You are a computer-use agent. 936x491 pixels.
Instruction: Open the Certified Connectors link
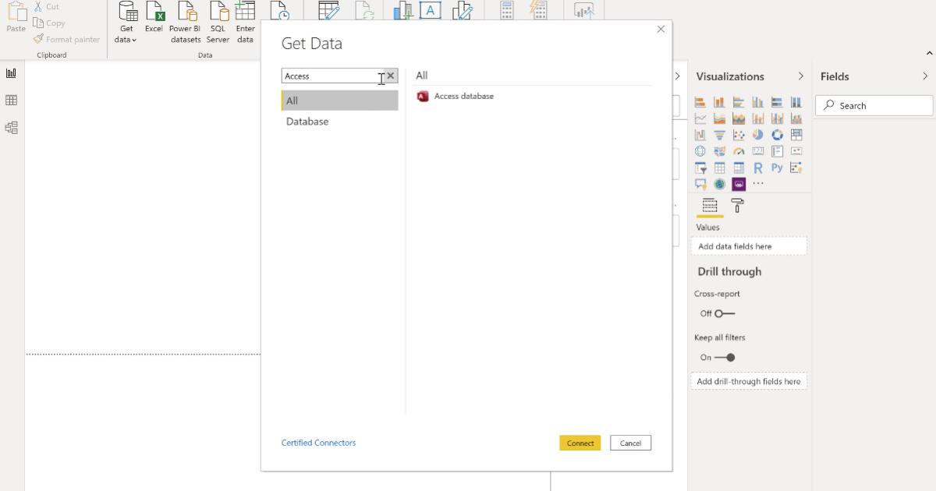318,443
